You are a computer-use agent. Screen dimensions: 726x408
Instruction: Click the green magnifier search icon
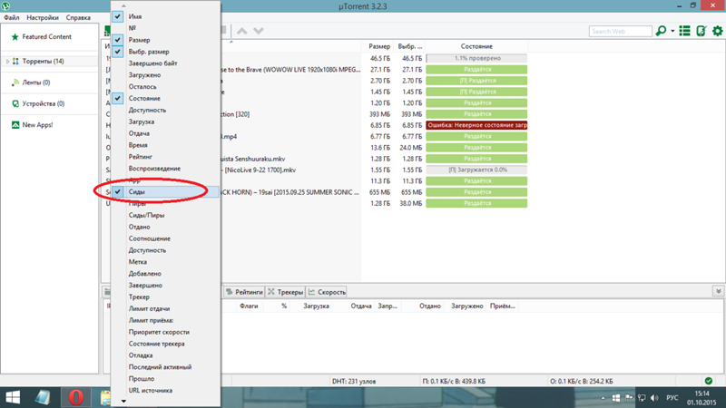tap(662, 31)
